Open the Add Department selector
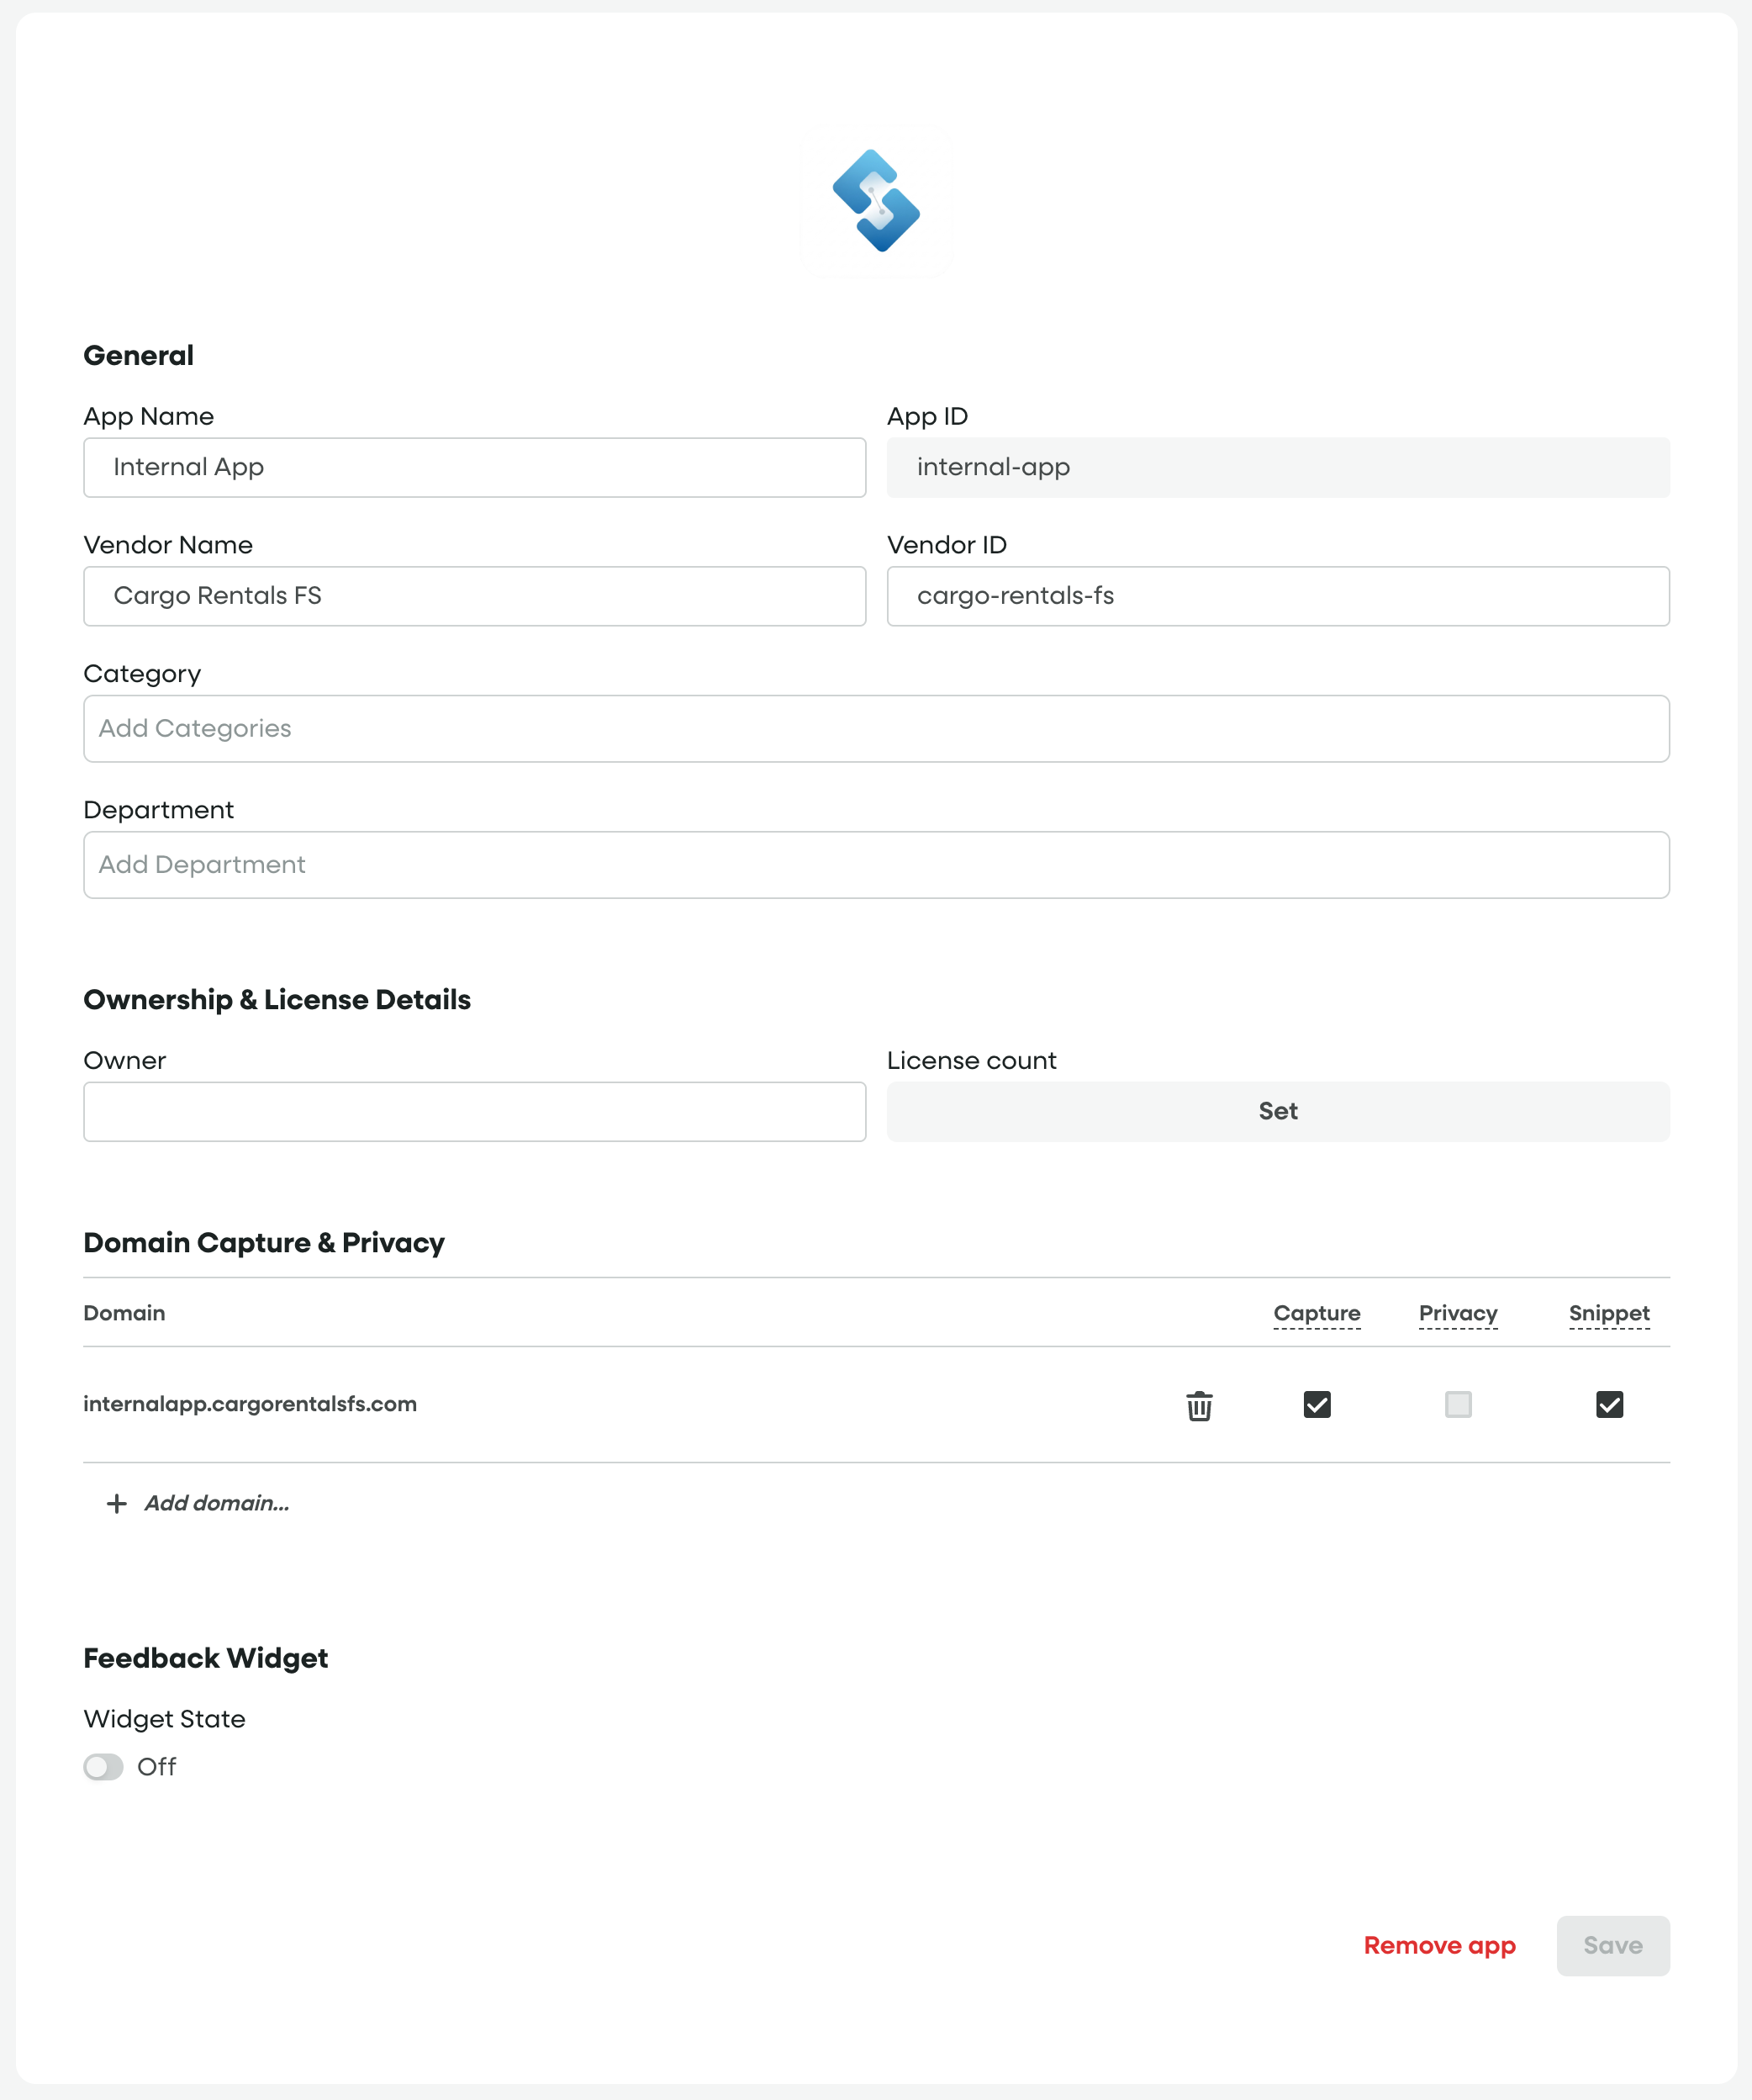The width and height of the screenshot is (1752, 2100). [875, 864]
